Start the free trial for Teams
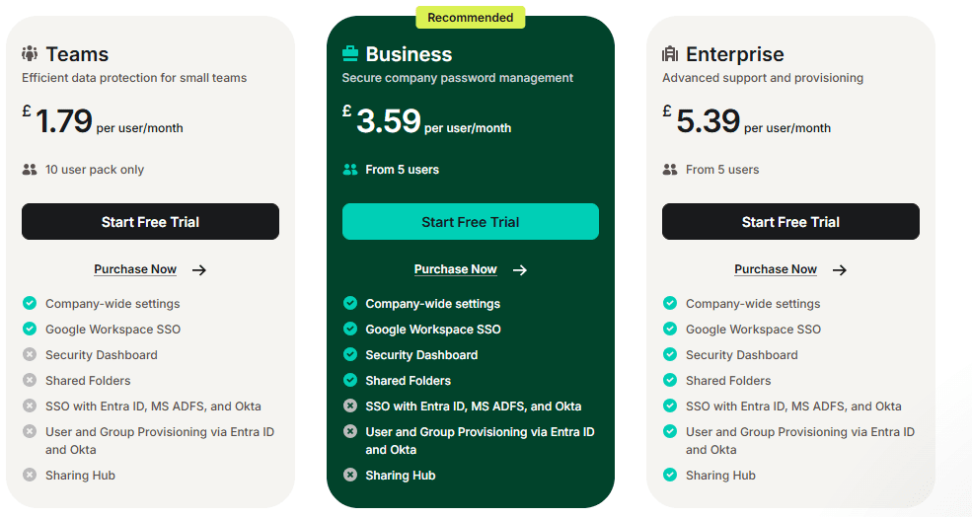 point(150,222)
